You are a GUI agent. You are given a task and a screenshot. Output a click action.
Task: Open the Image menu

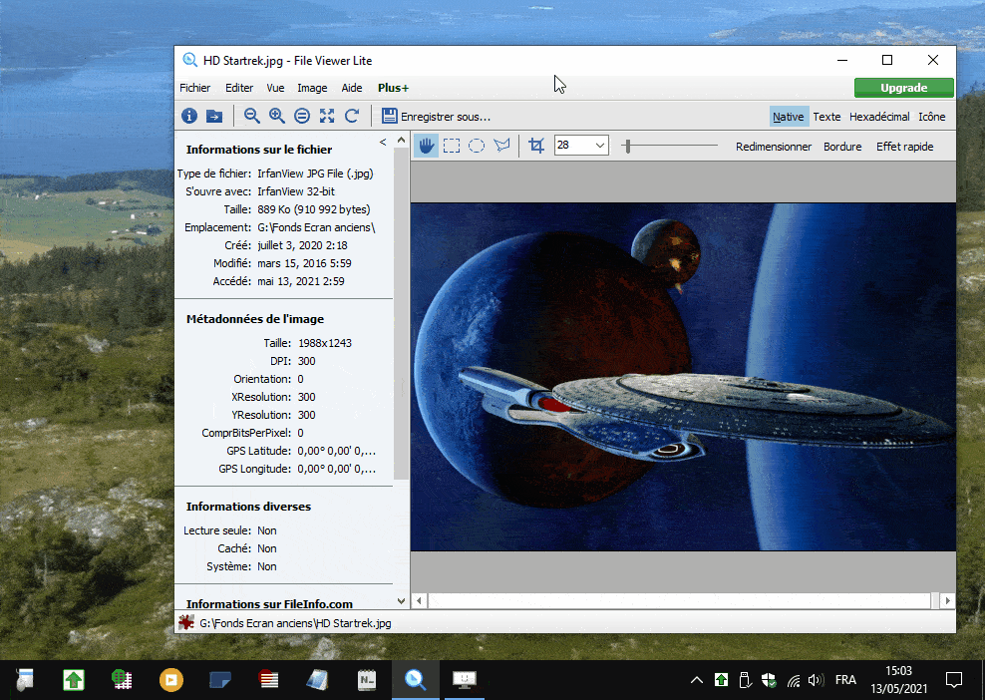pos(312,88)
